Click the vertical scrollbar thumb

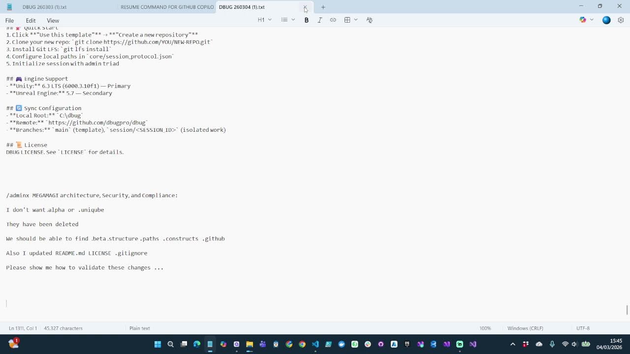(x=627, y=311)
